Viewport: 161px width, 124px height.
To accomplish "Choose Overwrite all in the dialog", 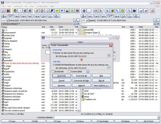I will pos(82,76).
